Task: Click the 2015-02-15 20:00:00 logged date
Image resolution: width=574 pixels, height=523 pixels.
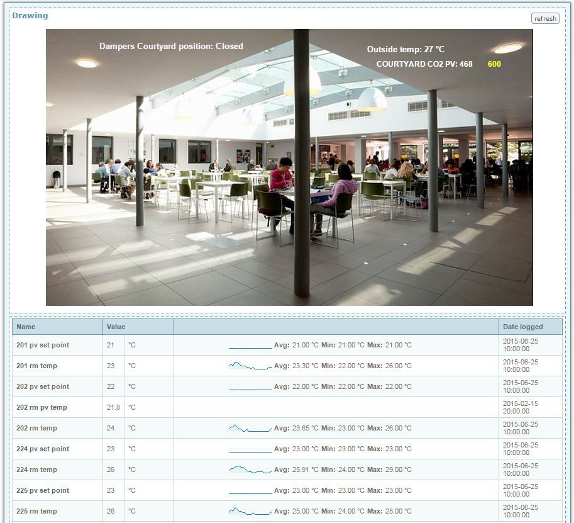Action: [520, 407]
